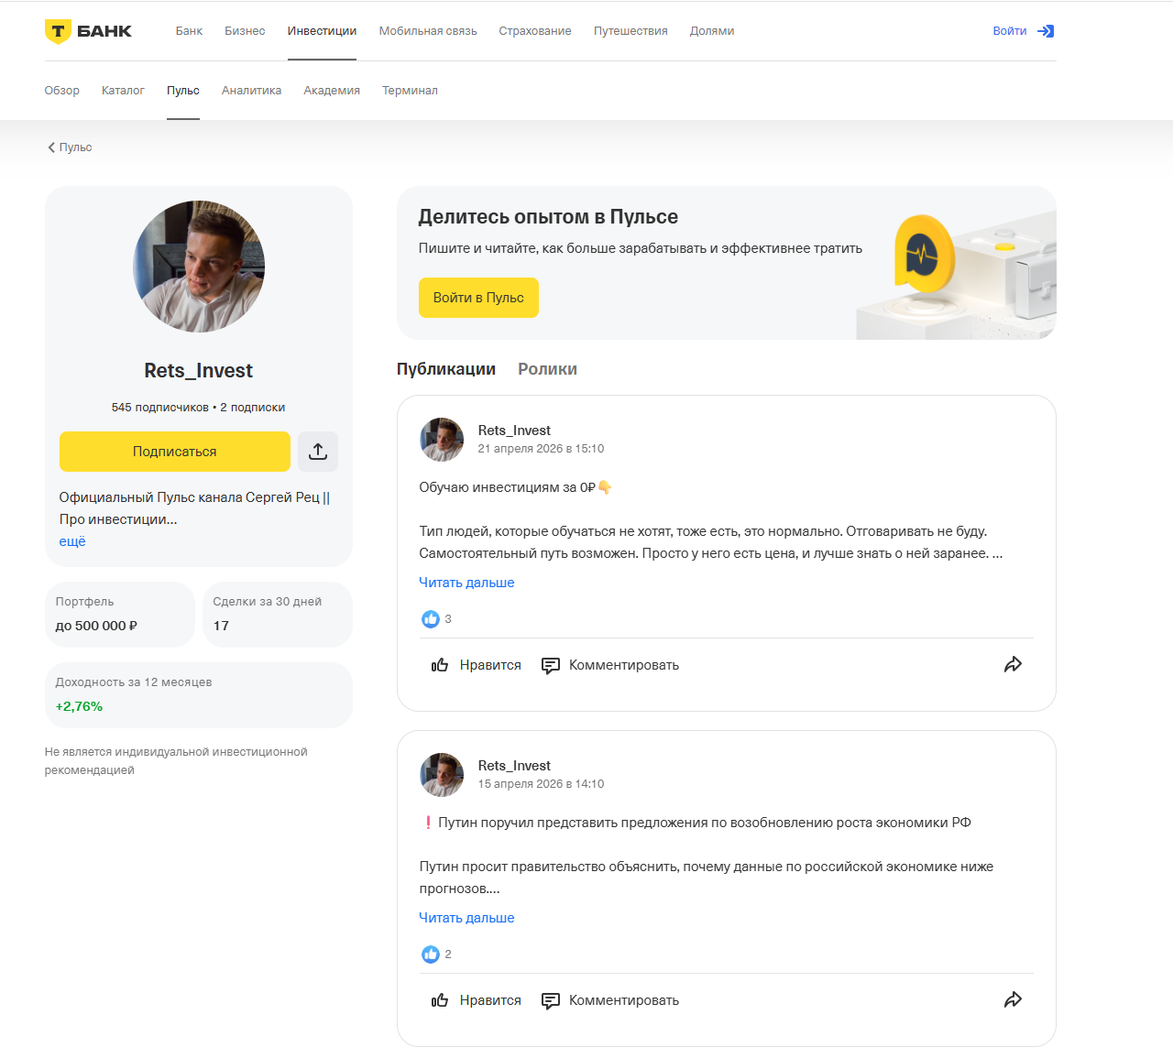Click the Пульс breadcrumb link
Viewport: 1173px width, 1058px height.
tap(75, 147)
